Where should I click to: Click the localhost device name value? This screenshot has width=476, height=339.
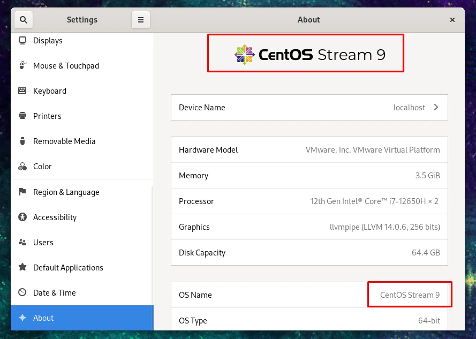[409, 108]
